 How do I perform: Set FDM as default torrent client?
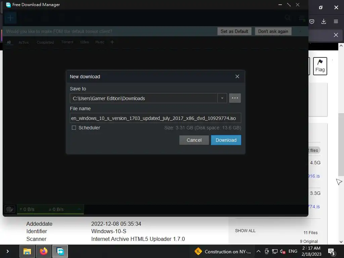point(234,31)
